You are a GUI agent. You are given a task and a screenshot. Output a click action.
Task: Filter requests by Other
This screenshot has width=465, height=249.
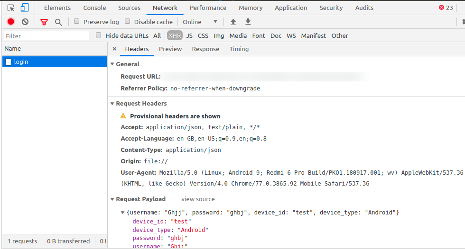pyautogui.click(x=340, y=36)
